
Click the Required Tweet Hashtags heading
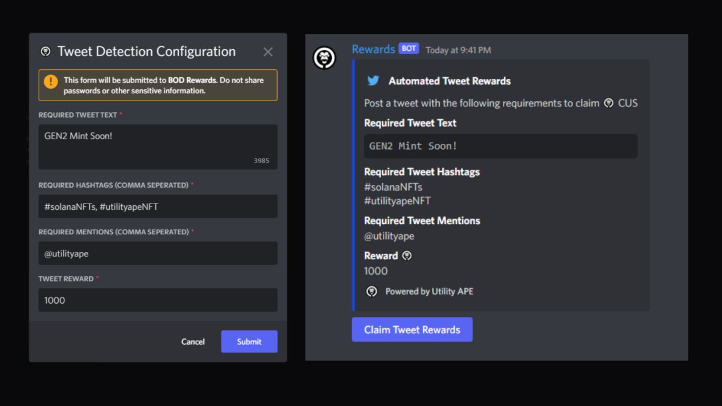pos(422,172)
